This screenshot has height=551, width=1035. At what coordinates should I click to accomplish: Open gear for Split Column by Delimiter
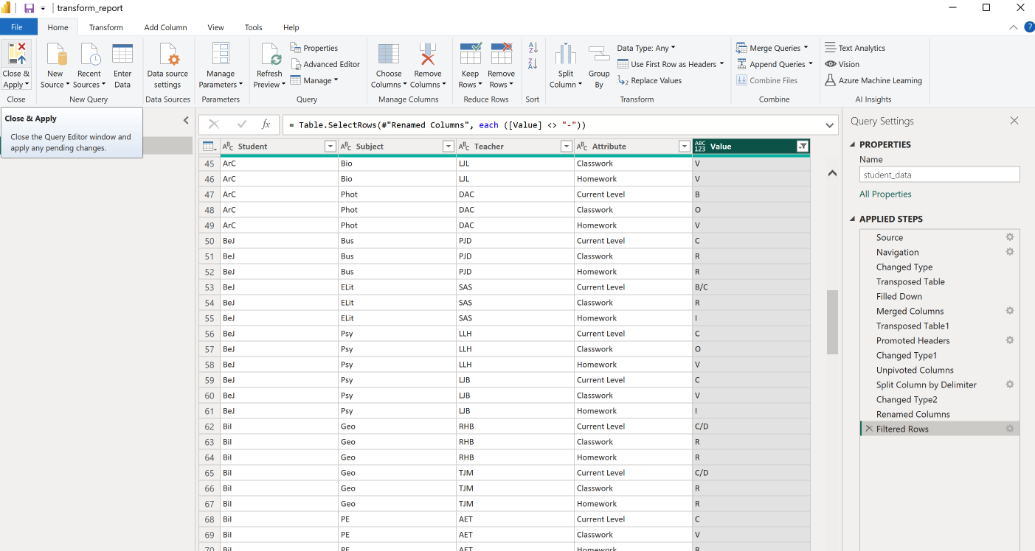1010,385
